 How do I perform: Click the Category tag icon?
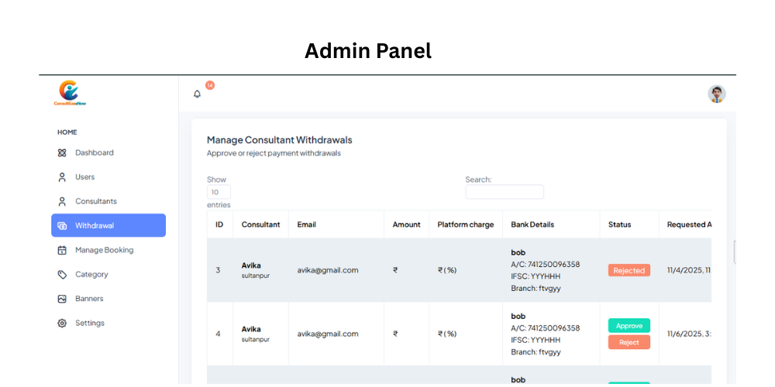(x=62, y=275)
